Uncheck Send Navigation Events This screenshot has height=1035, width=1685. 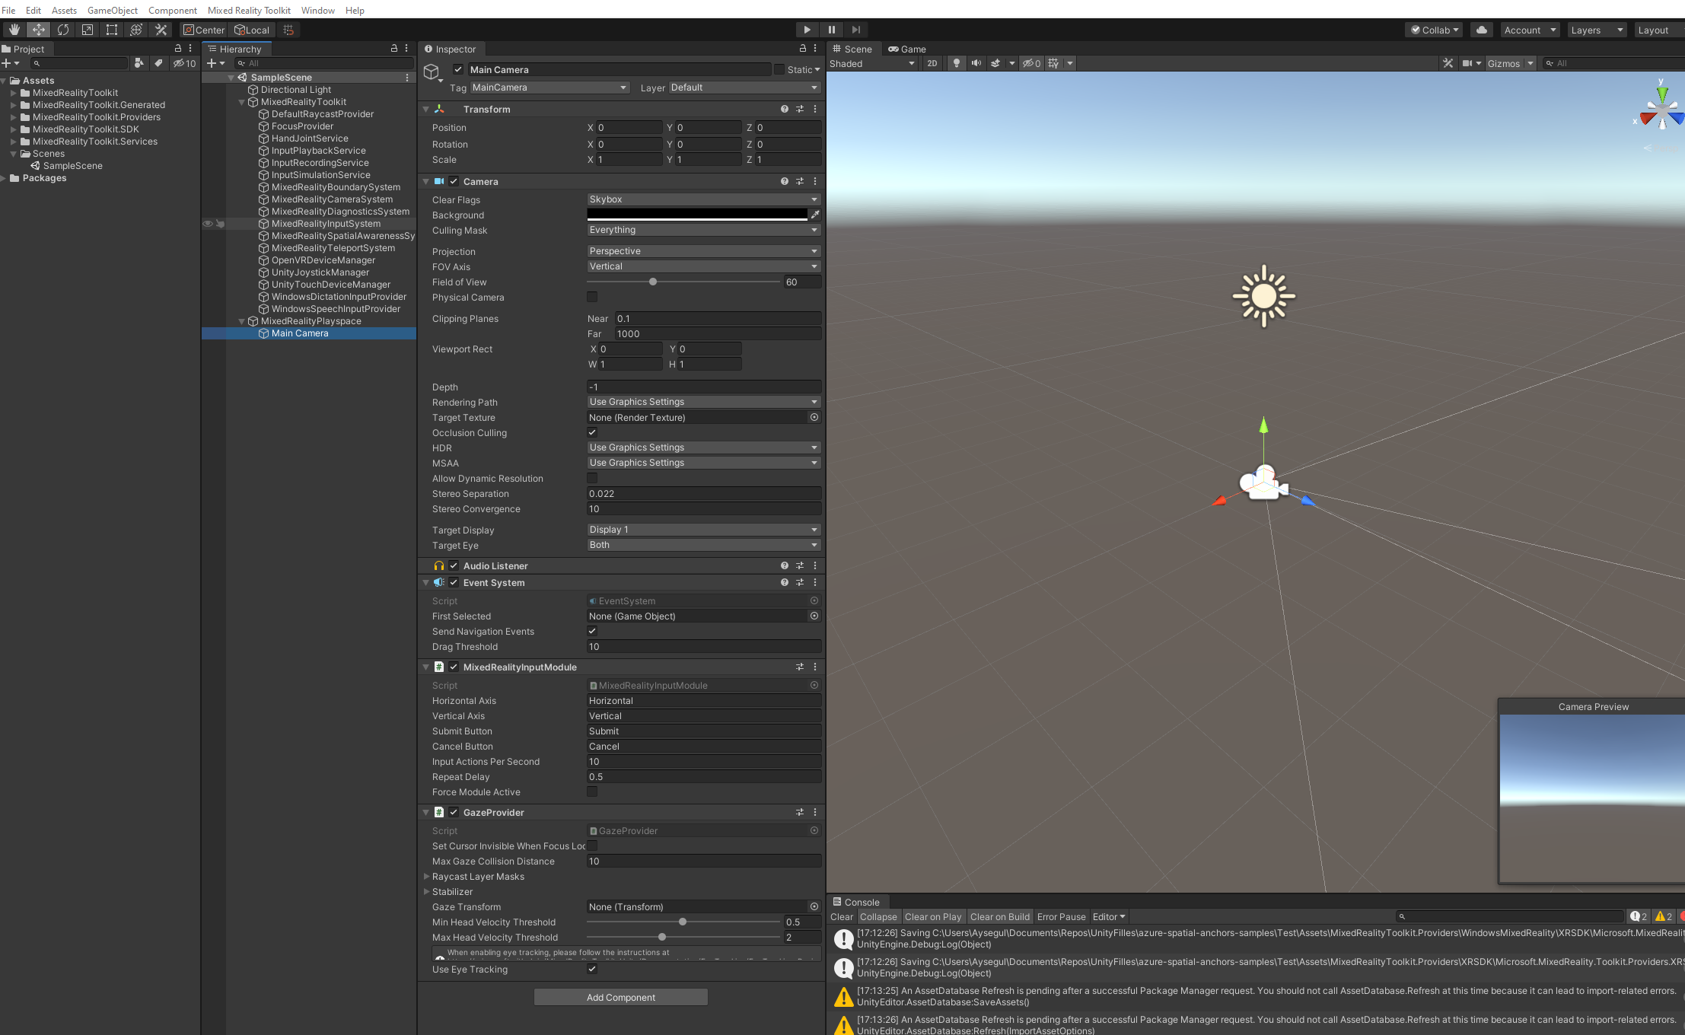click(592, 631)
